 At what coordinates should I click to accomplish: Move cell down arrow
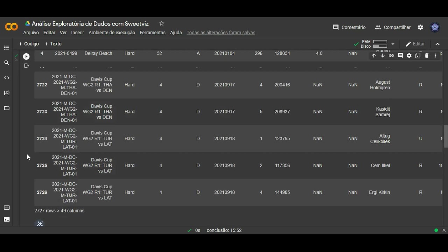click(382, 56)
